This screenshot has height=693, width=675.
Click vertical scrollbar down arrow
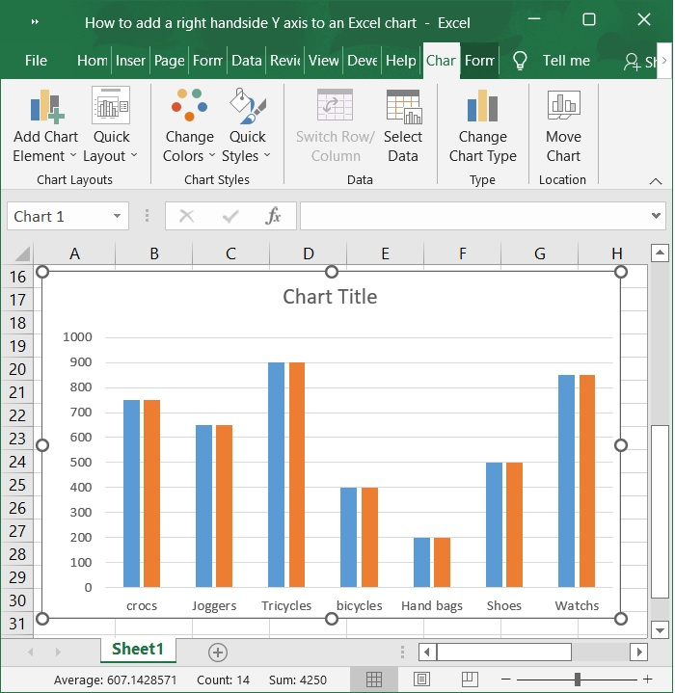pos(660,629)
